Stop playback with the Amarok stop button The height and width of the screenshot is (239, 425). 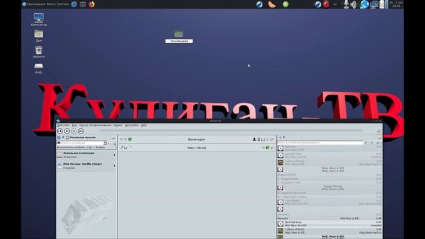pos(74,131)
